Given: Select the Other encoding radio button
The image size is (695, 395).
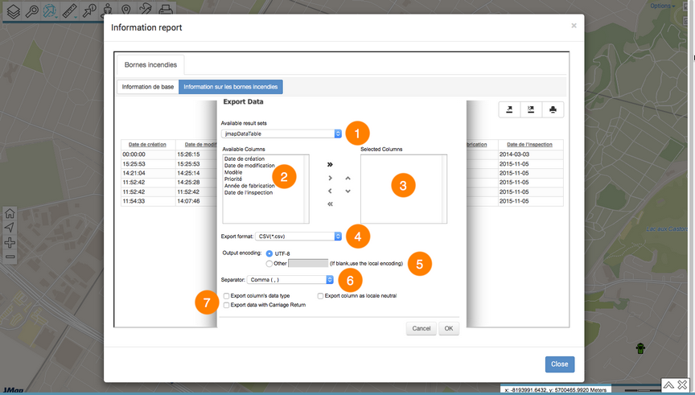Looking at the screenshot, I should click(269, 263).
